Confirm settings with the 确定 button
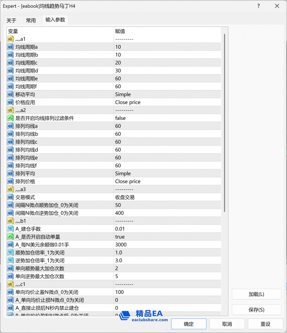This screenshot has width=287, height=333. (189, 324)
